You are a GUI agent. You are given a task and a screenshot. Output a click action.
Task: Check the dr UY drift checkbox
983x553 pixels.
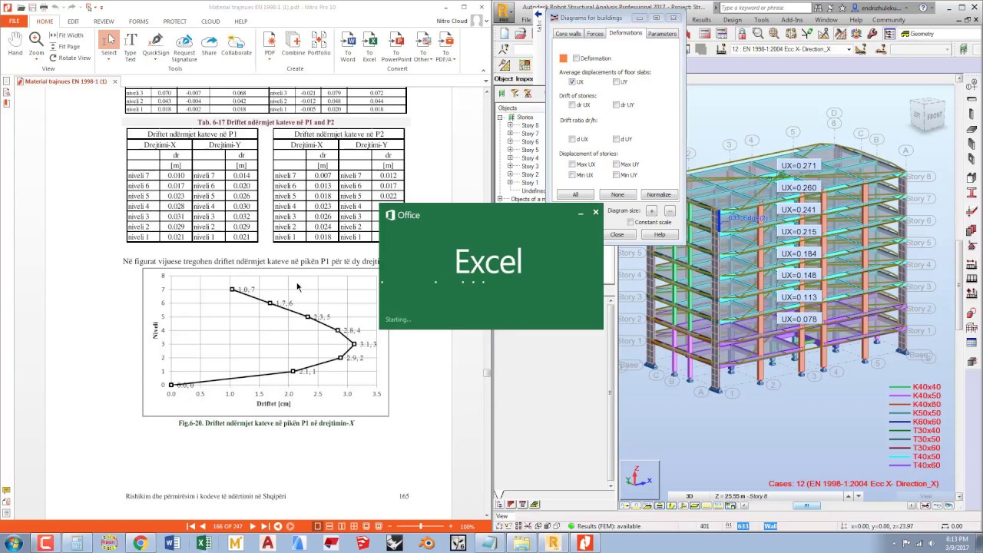[616, 104]
